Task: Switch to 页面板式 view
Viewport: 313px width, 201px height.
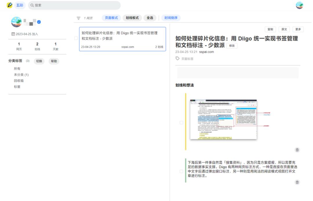Action: 111,18
